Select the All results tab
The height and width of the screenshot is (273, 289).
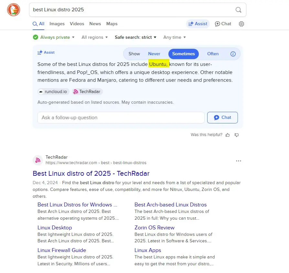tap(38, 24)
